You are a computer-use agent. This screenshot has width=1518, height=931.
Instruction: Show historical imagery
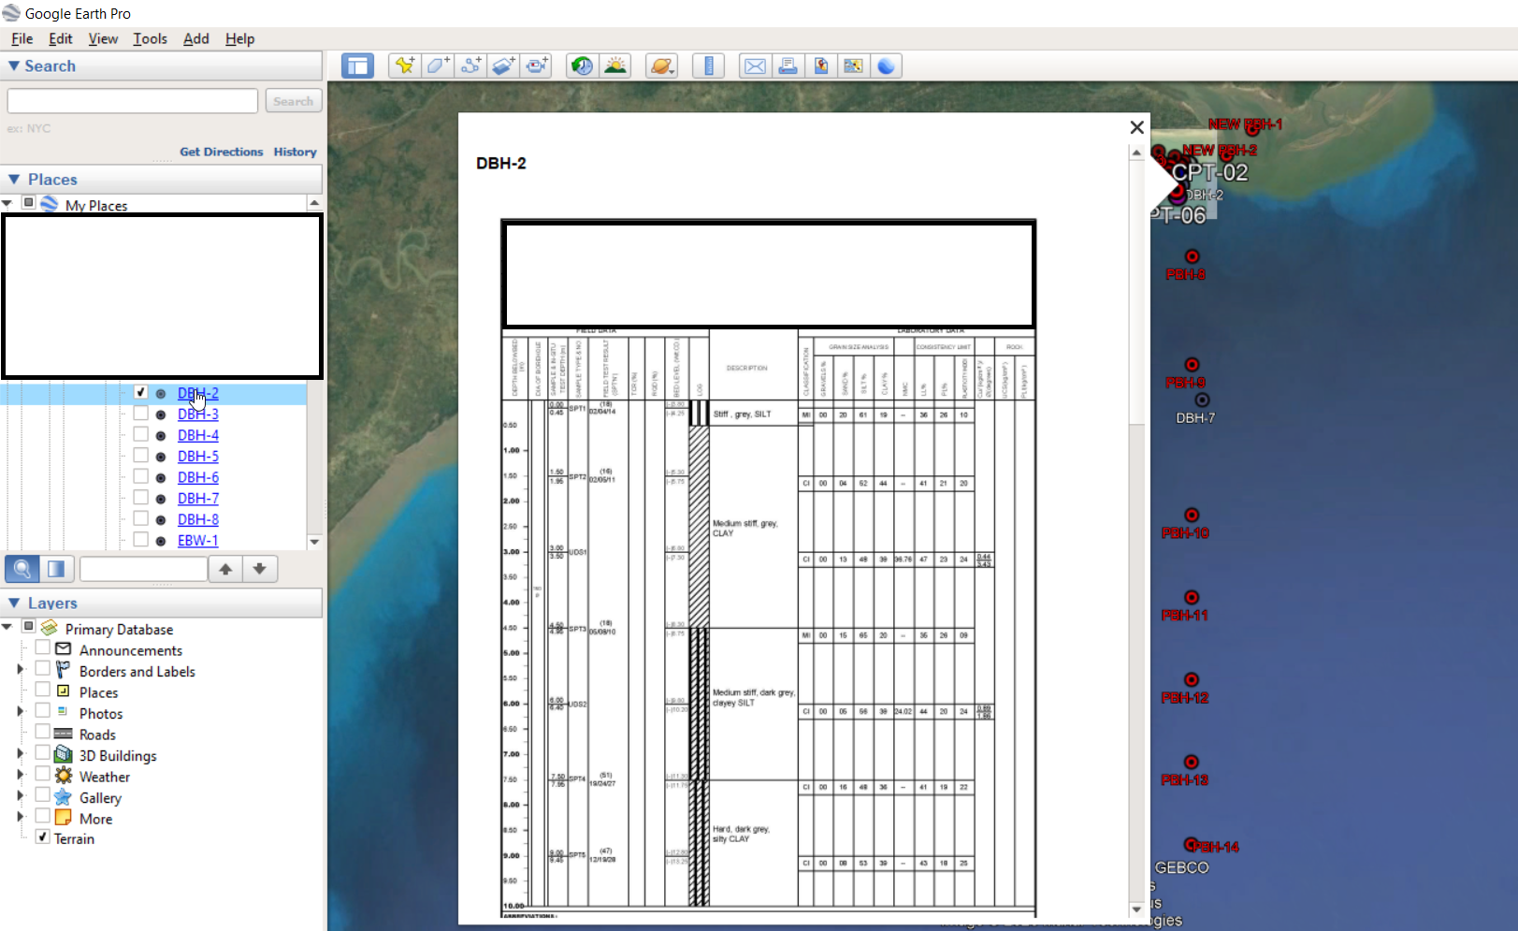pos(581,65)
